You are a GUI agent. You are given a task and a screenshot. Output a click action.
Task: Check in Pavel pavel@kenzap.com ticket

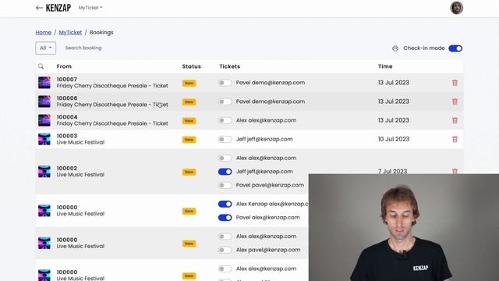pos(225,185)
